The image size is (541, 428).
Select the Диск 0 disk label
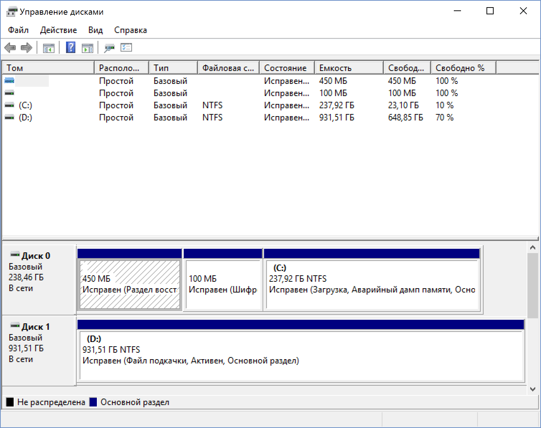click(36, 256)
